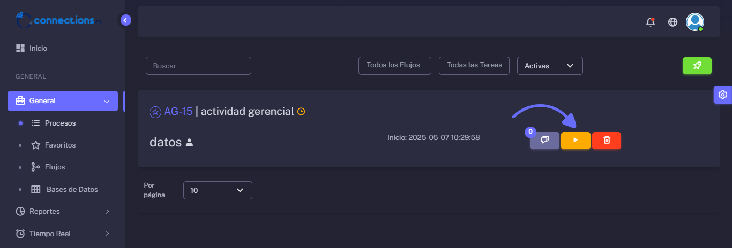Open the language globe icon
The image size is (732, 248).
tap(673, 22)
